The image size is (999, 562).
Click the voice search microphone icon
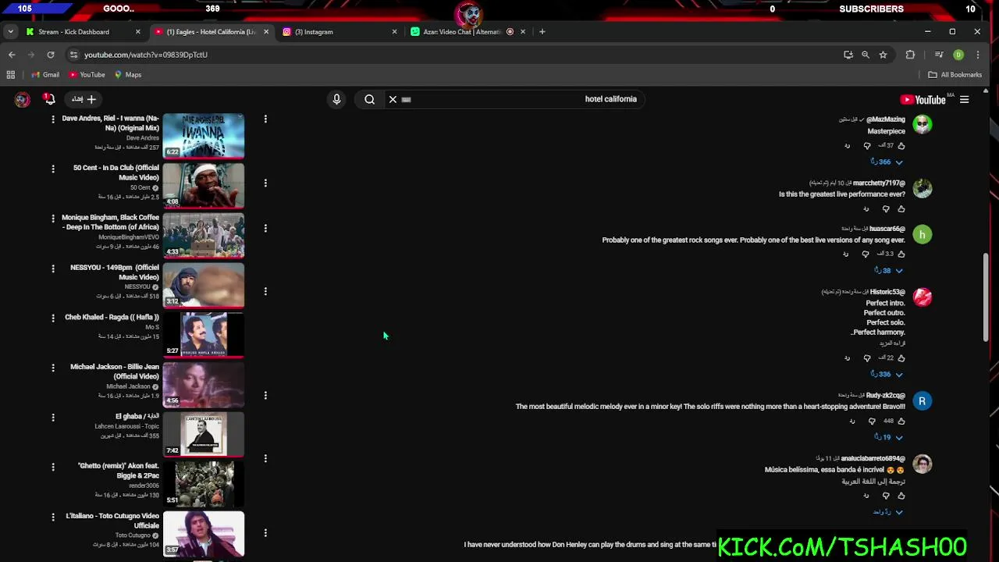336,99
